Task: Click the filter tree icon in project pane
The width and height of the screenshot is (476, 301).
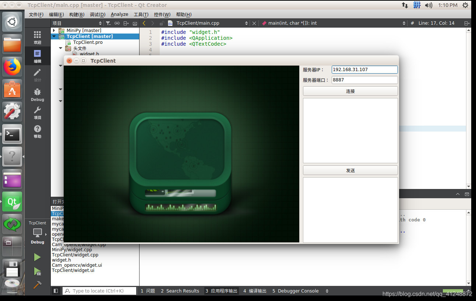Action: point(108,23)
